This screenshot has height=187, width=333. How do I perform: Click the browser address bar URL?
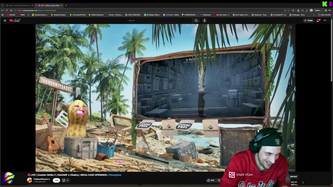click(37, 10)
